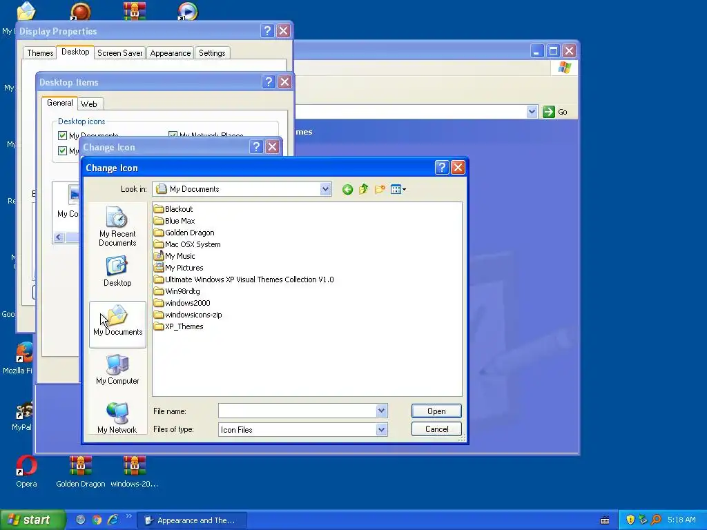707x530 pixels.
Task: Open Appearance and Themes taskbar button
Action: (192, 520)
